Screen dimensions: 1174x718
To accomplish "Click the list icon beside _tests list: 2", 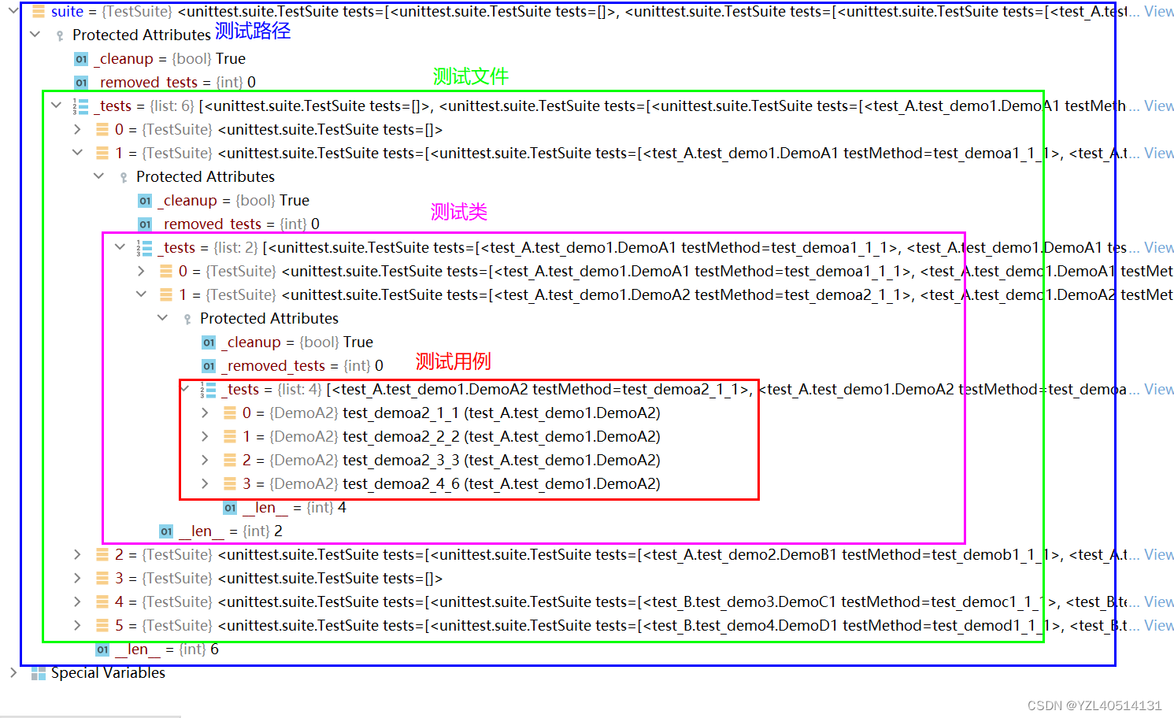I will click(x=144, y=248).
